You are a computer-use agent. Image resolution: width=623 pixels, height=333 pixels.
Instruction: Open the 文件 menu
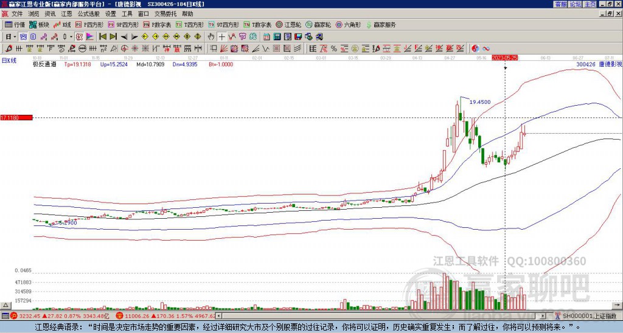click(17, 14)
